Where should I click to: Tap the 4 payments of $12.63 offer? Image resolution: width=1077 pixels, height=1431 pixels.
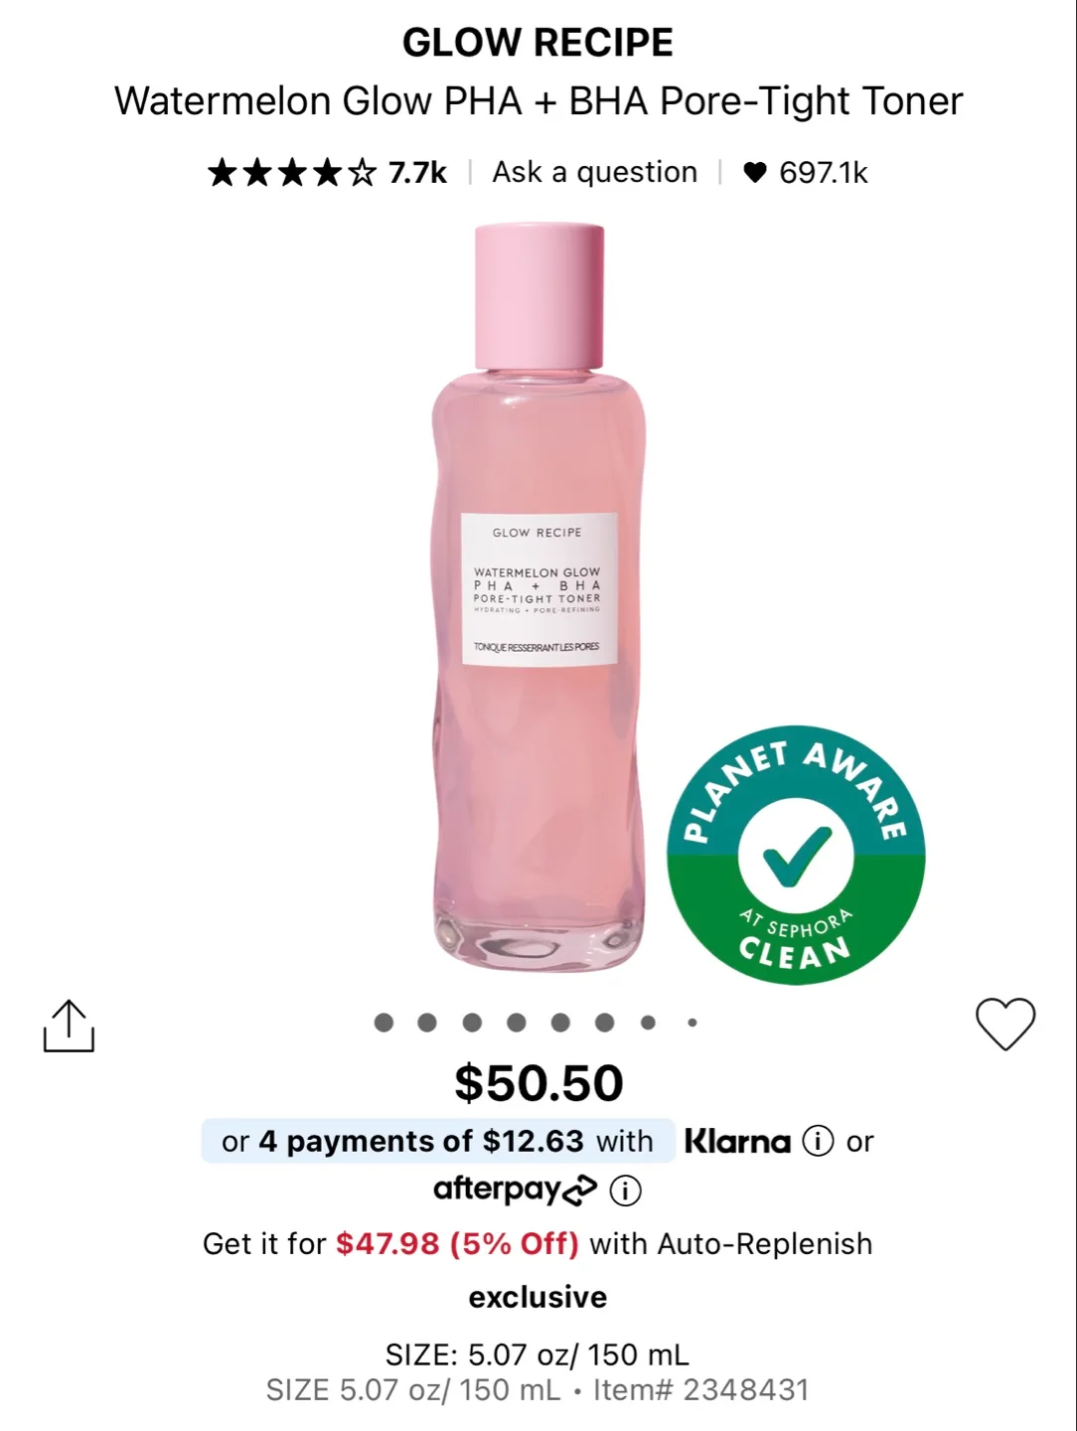[437, 1141]
